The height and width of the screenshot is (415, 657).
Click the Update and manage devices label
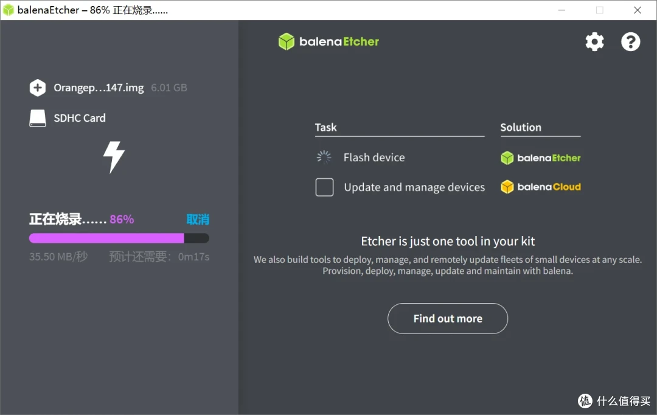click(x=414, y=187)
